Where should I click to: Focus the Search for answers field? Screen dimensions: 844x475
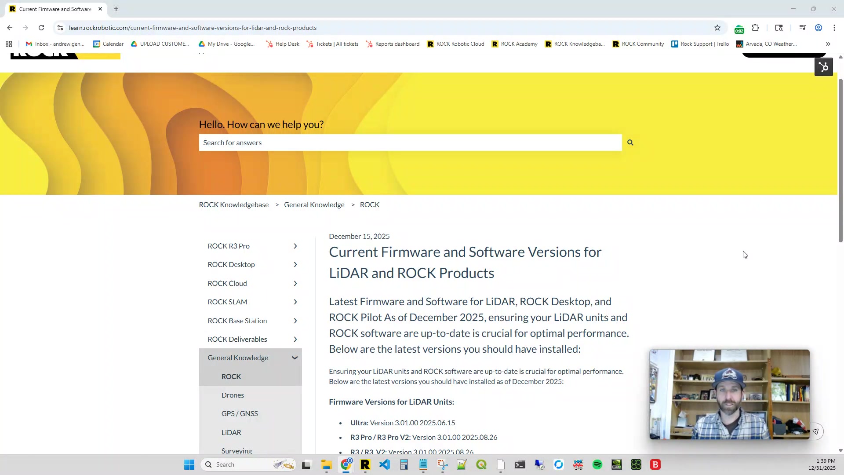click(410, 142)
